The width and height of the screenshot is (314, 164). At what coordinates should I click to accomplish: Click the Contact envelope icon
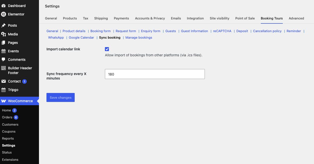pyautogui.click(x=3, y=81)
